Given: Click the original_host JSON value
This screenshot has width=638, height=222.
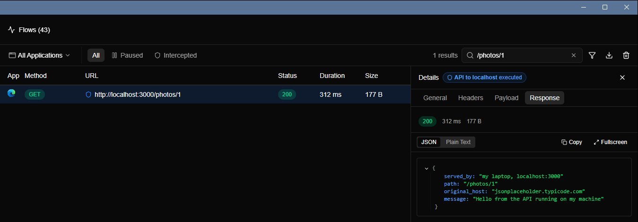Looking at the screenshot, I should point(539,191).
